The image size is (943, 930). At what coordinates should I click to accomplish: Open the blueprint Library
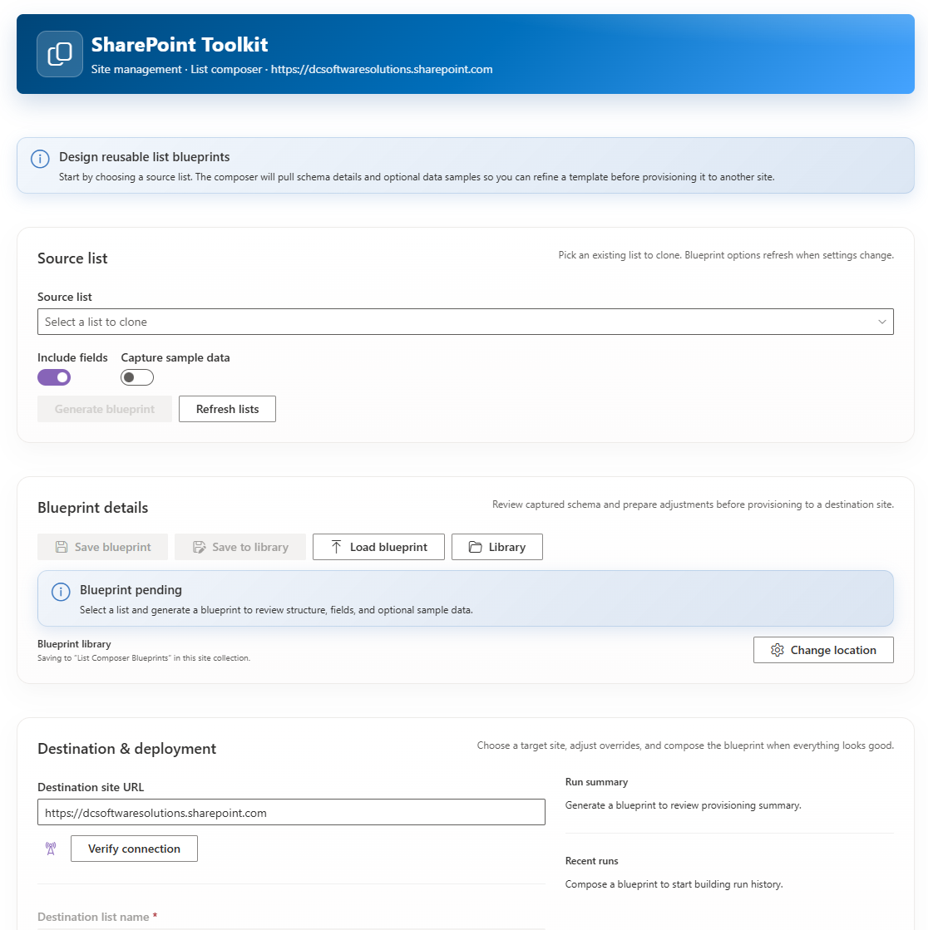click(x=497, y=547)
